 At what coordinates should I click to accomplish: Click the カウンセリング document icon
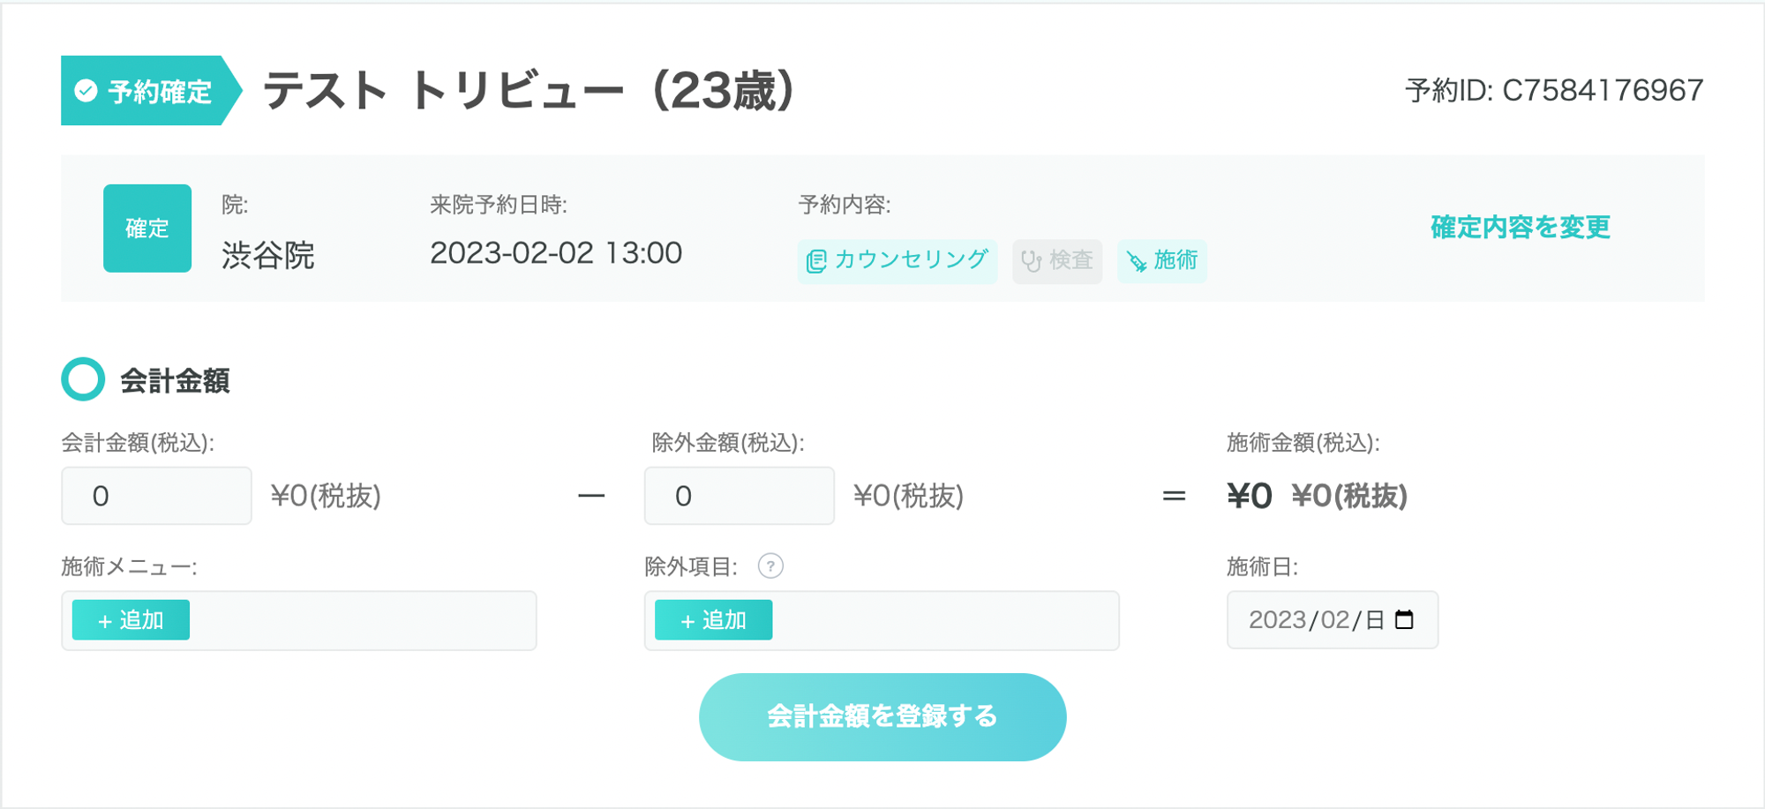click(816, 261)
